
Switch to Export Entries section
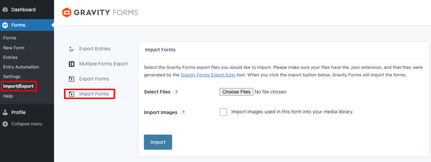[x=95, y=49]
